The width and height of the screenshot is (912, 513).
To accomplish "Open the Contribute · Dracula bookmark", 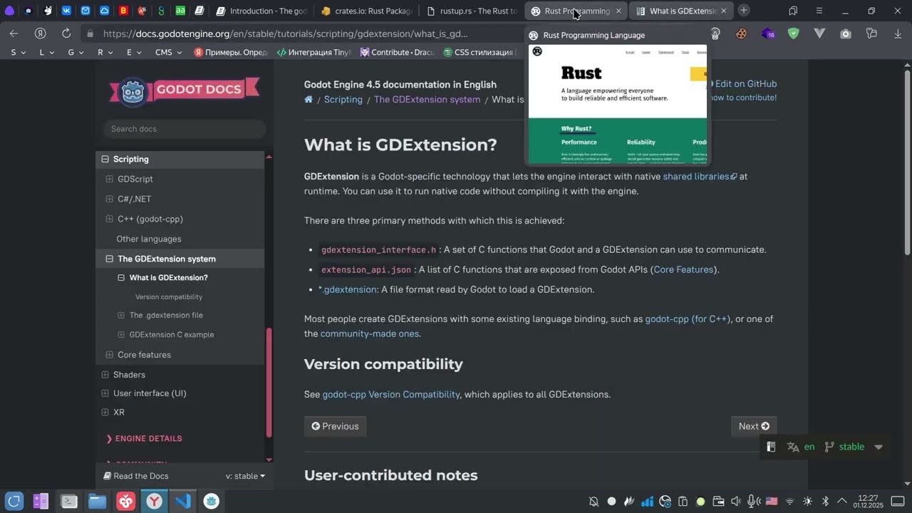I will tap(397, 52).
